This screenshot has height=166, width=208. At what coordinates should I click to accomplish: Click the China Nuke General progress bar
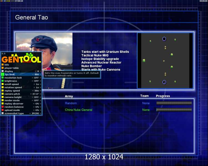(x=174, y=110)
